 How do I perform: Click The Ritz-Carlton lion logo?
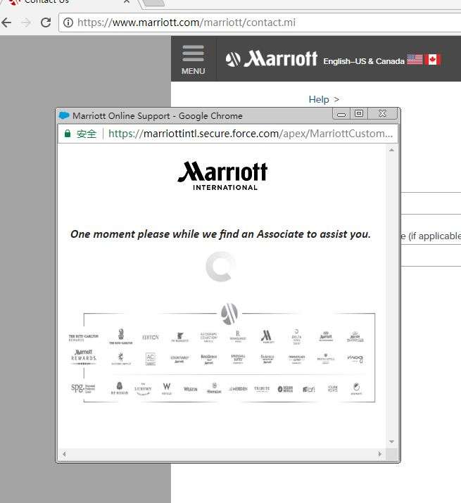pos(121,336)
